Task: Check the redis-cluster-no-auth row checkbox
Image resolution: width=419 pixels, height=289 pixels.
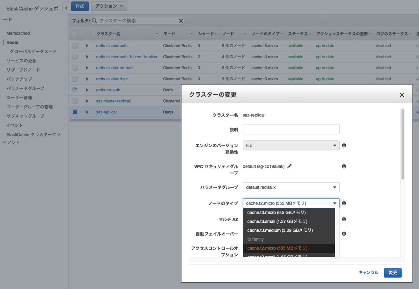Action: [x=75, y=68]
